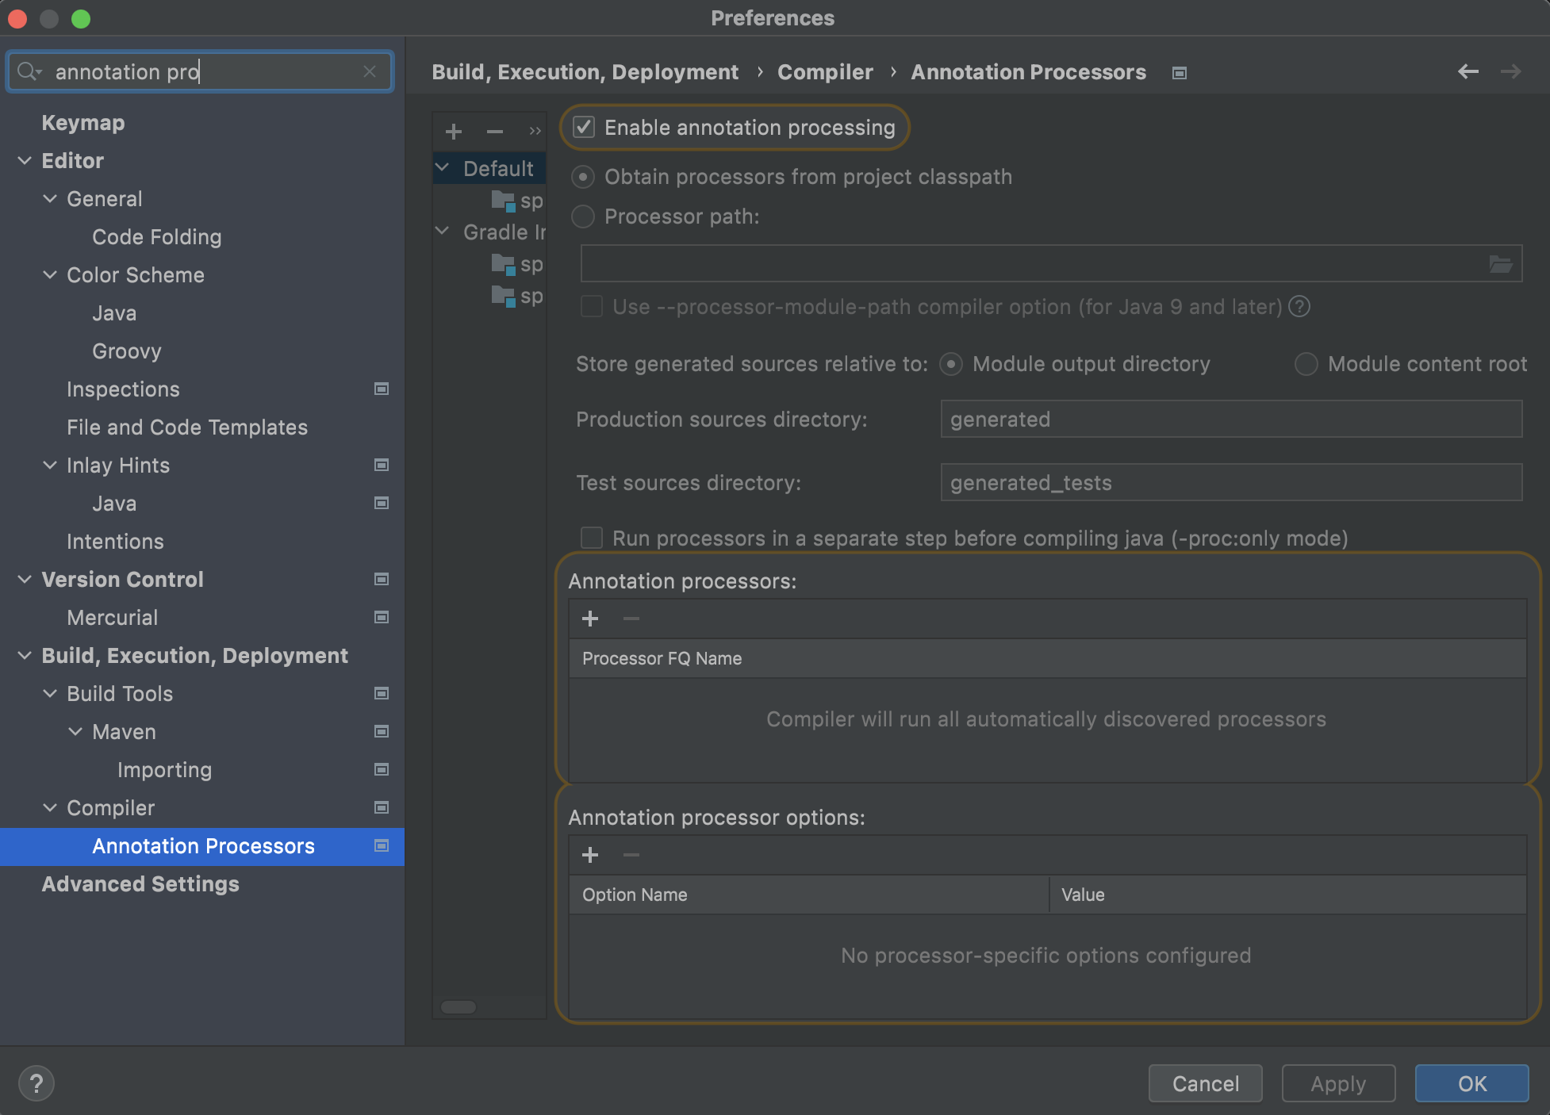1550x1115 pixels.
Task: Select Advanced Settings in sidebar
Action: coord(140,884)
